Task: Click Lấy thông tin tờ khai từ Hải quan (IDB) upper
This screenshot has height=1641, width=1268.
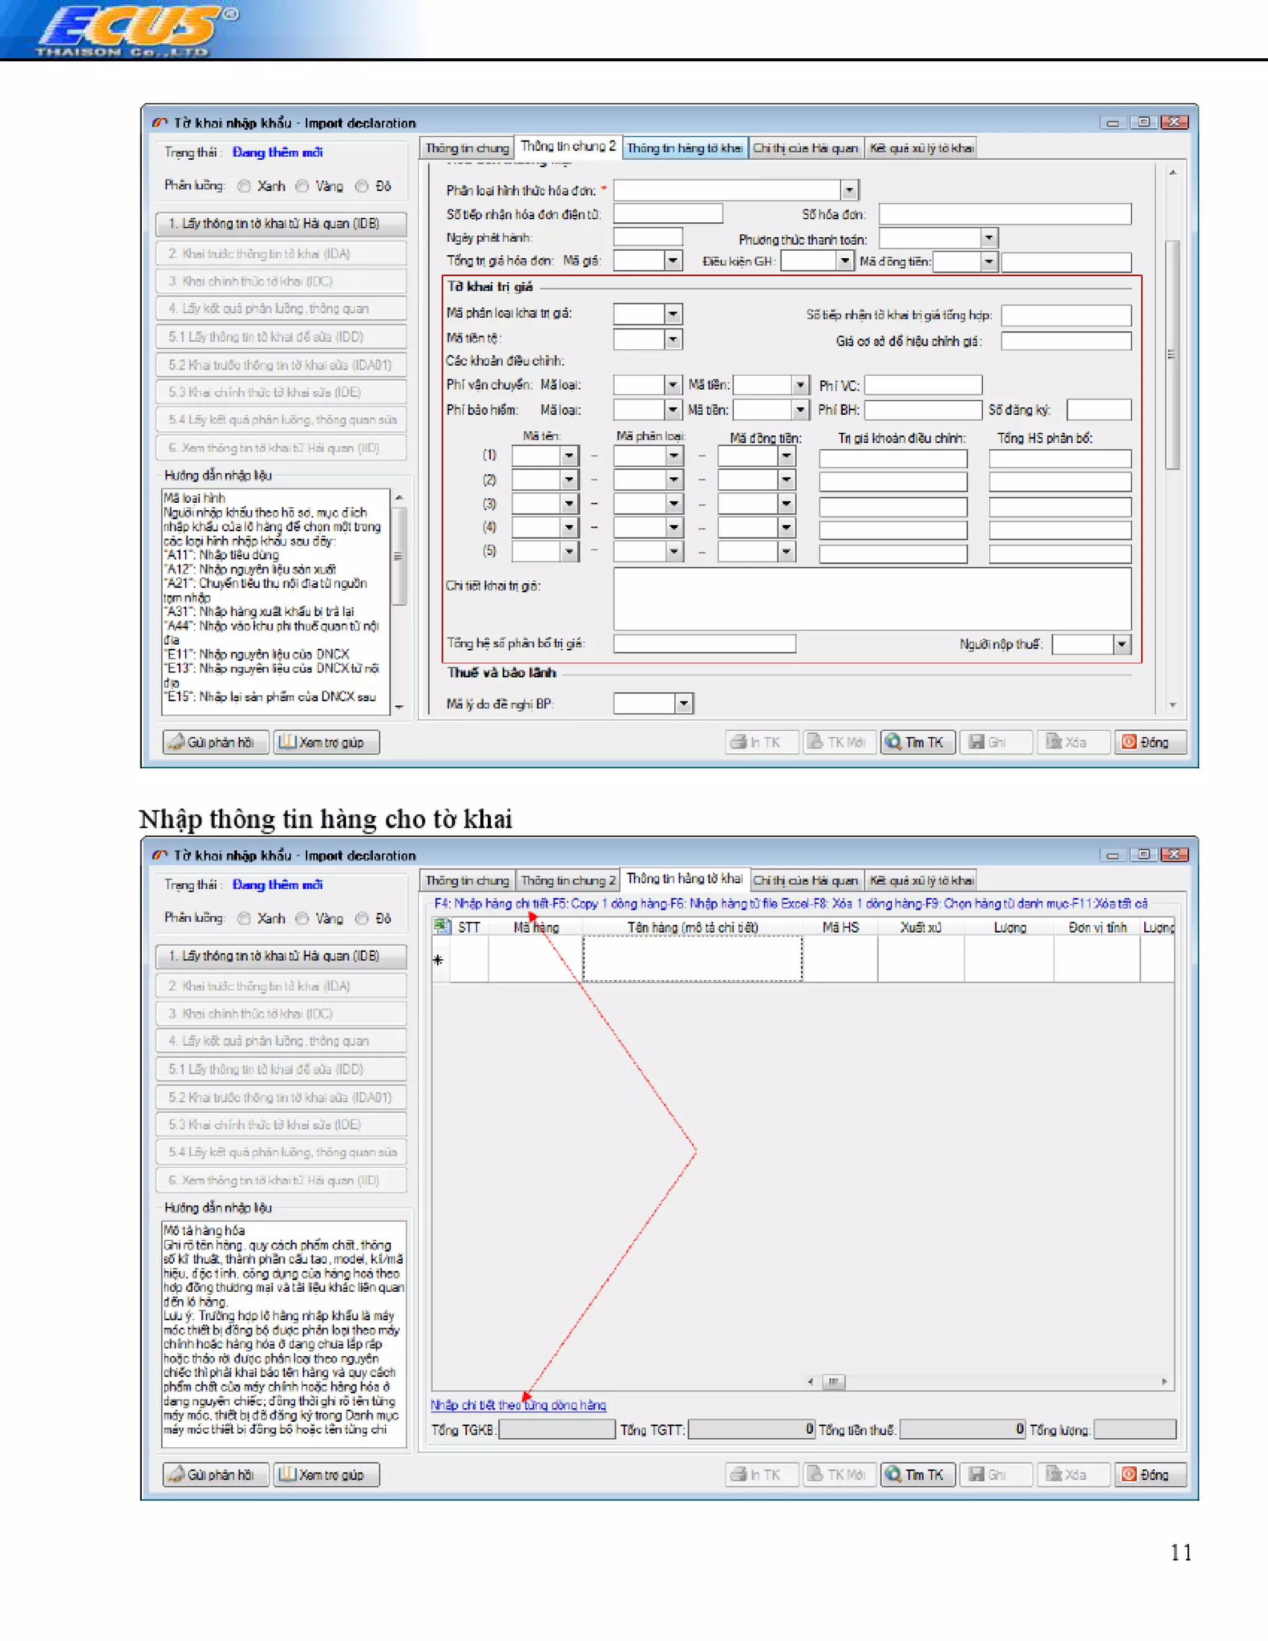Action: [281, 223]
